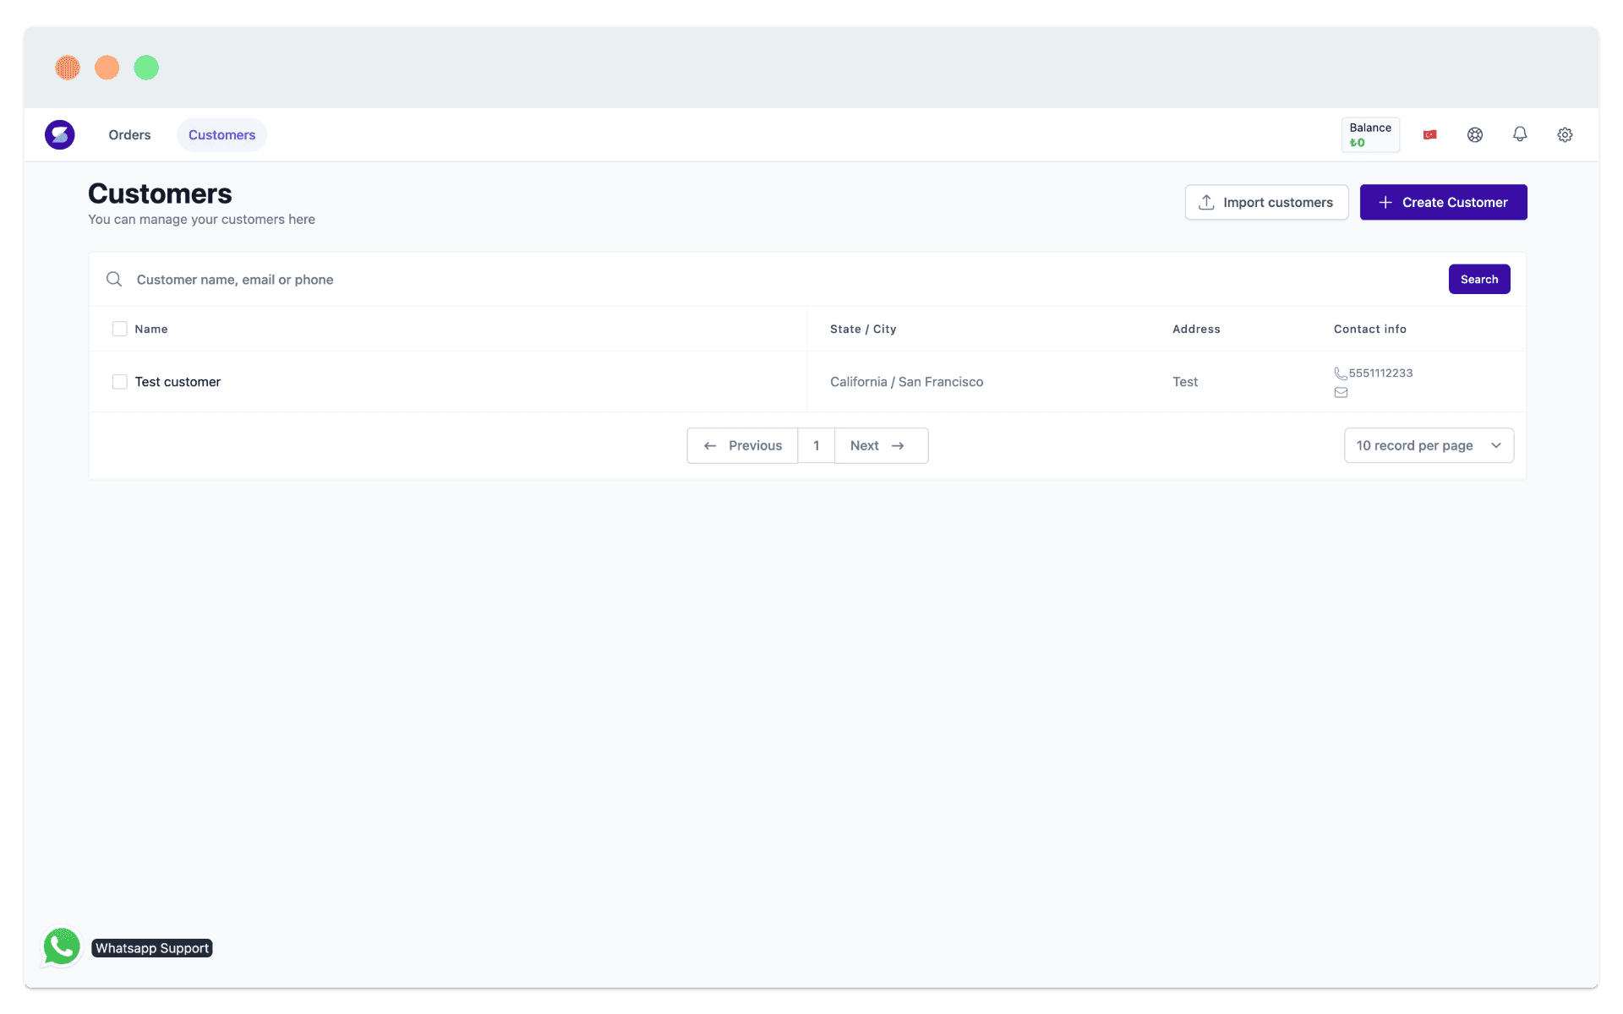Open the notifications bell
Image resolution: width=1623 pixels, height=1014 pixels.
pyautogui.click(x=1519, y=134)
